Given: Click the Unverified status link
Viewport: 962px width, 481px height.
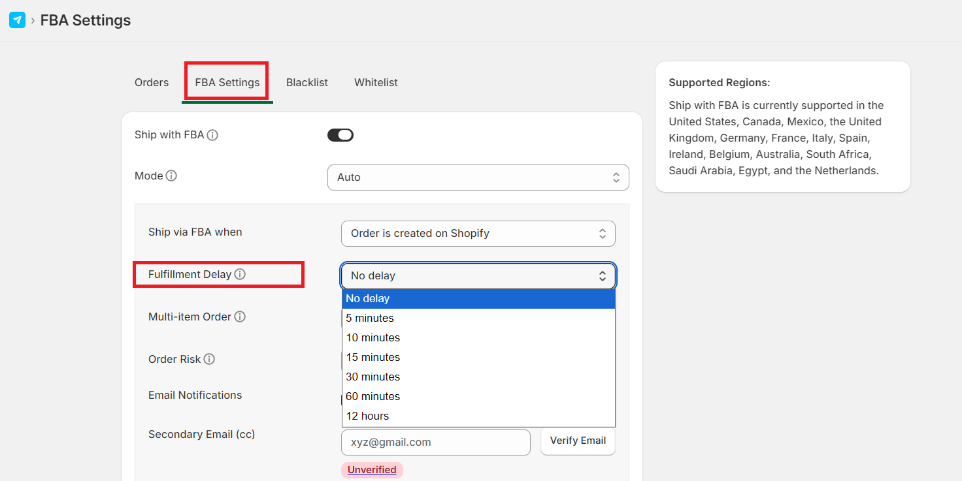Looking at the screenshot, I should (372, 470).
